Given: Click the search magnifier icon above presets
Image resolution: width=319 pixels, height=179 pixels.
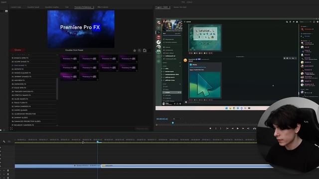Looking at the screenshot, I should pyautogui.click(x=140, y=50).
